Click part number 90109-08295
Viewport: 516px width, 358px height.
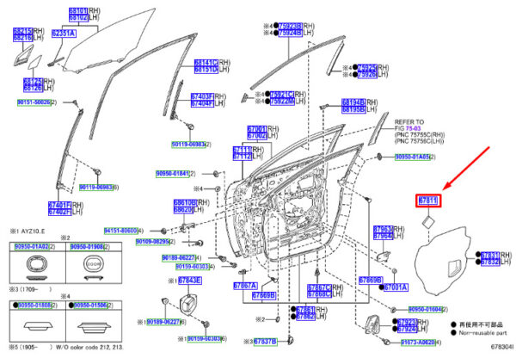[152, 242]
